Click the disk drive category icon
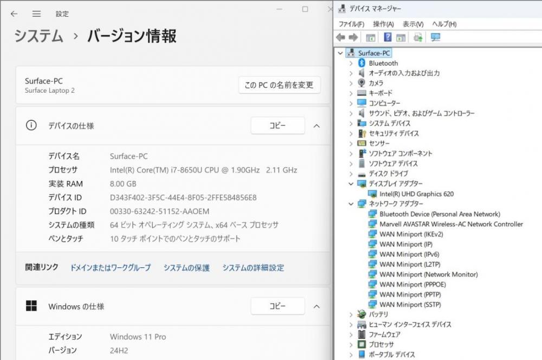The width and height of the screenshot is (542, 360). [362, 174]
